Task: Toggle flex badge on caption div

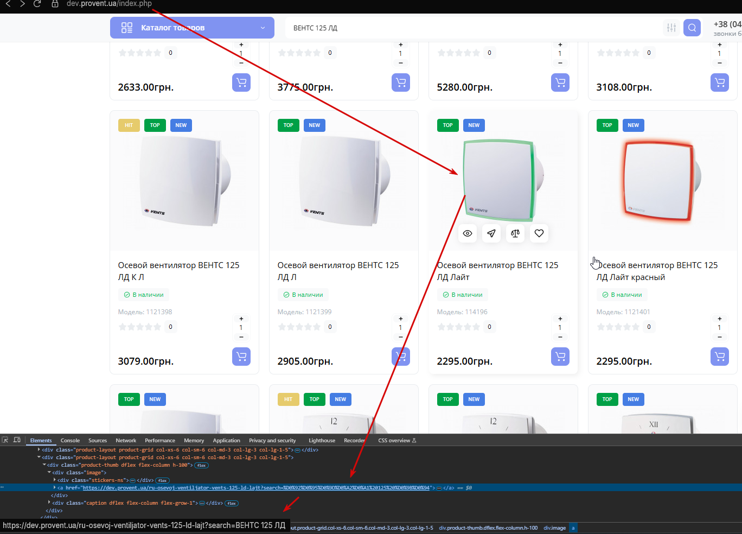Action: click(x=232, y=503)
